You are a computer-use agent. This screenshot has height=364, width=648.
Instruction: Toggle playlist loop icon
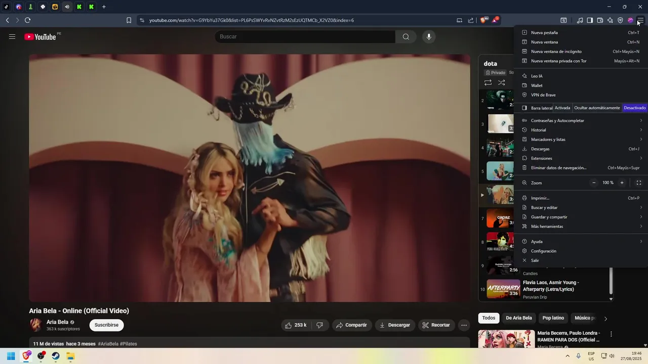[x=488, y=82]
